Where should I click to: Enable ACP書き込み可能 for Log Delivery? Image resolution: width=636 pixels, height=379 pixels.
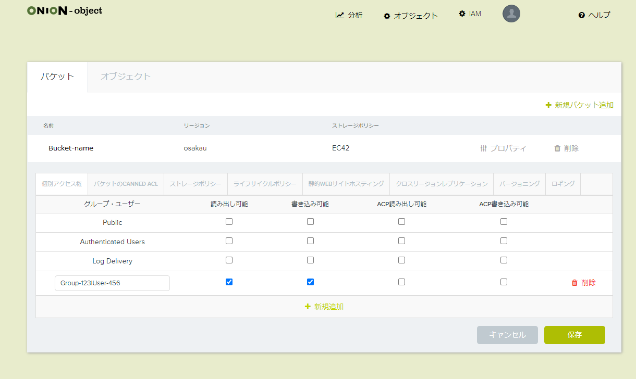pyautogui.click(x=504, y=260)
